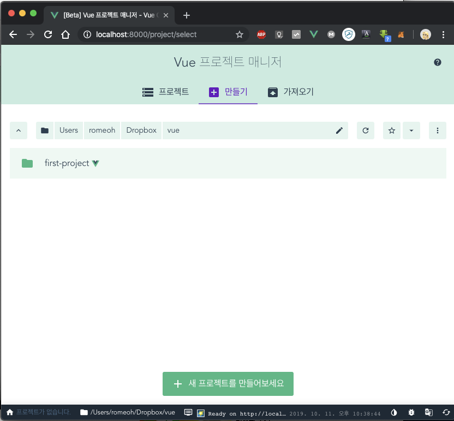Open the shield extension icon in toolbar
This screenshot has width=454, height=421.
[348, 34]
